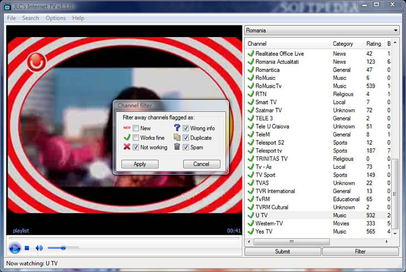406x272 pixels.
Task: Stop playback with the square stop button
Action: (x=27, y=248)
